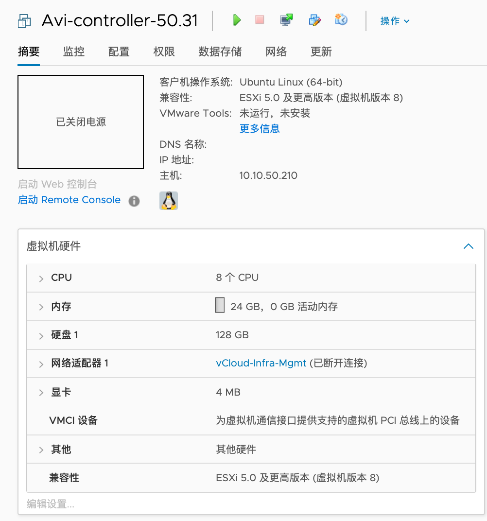Screen dimensions: 487x521
Task: Click the 更多信息 more info link
Action: [260, 129]
